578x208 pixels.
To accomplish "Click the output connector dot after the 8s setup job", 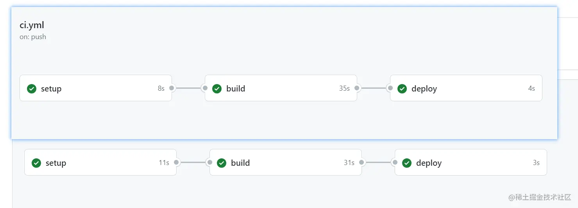I will 172,88.
